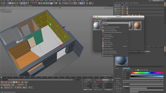Click the Hue value stepper arrows
This screenshot has height=93, width=166.
pyautogui.click(x=130, y=73)
